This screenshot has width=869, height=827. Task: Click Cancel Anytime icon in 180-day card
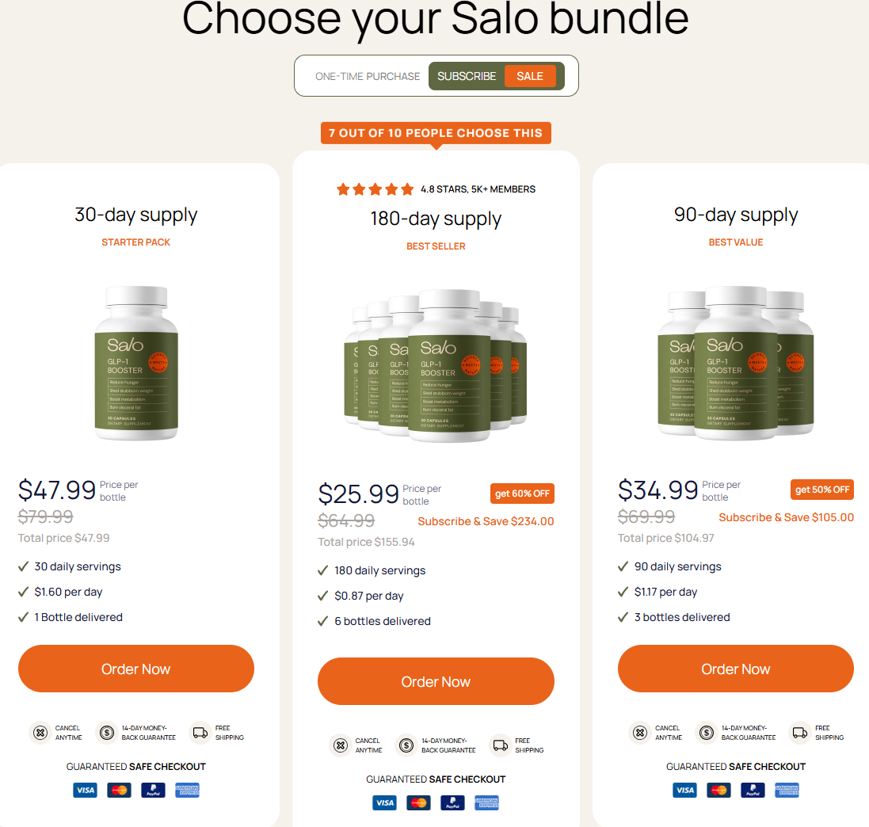(341, 745)
